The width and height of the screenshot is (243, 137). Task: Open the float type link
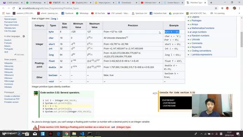coord(52,61)
